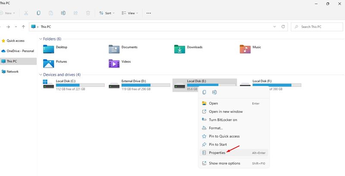
Task: Select OneDrive - Personal in the sidebar
Action: pos(19,51)
